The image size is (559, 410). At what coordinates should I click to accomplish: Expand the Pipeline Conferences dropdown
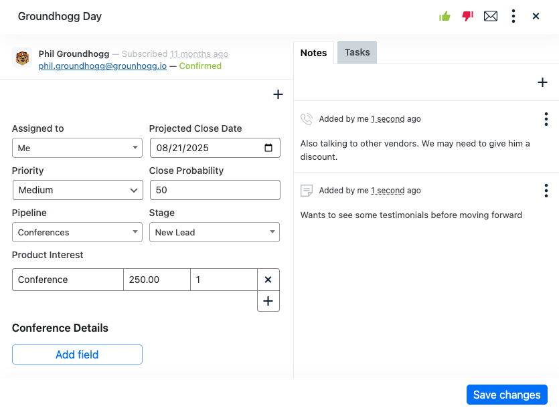(78, 232)
